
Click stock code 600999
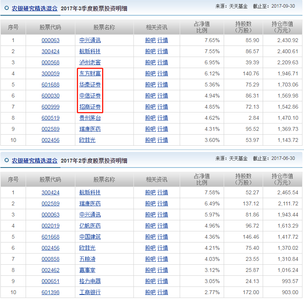coord(50,107)
